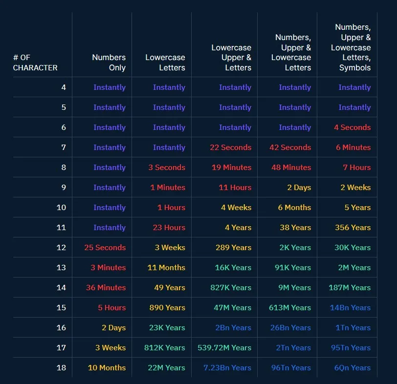This screenshot has width=397, height=384.
Task: Select the '22 Seconds' cell
Action: (x=230, y=147)
